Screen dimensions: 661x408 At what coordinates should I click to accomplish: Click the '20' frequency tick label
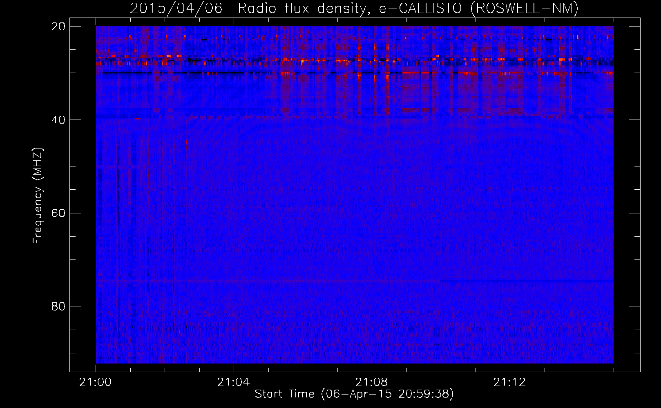point(58,27)
